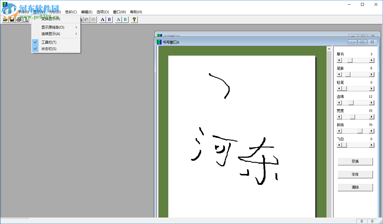This screenshot has height=224, width=383.
Task: Open the 色彩(C) menu
Action: 71,12
